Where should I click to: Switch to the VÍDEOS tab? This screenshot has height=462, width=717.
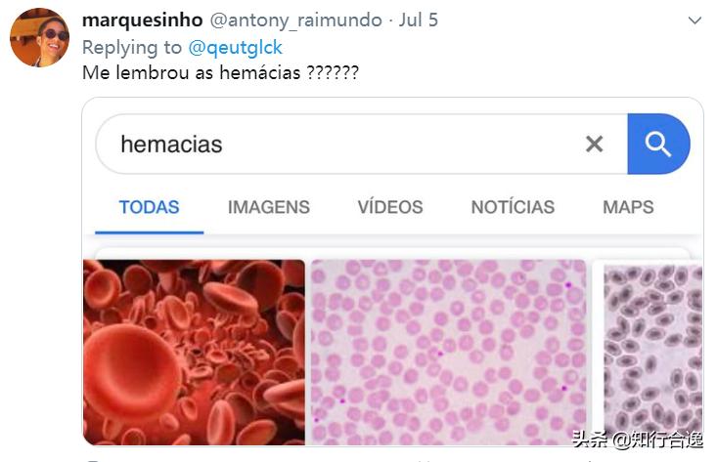coord(390,207)
